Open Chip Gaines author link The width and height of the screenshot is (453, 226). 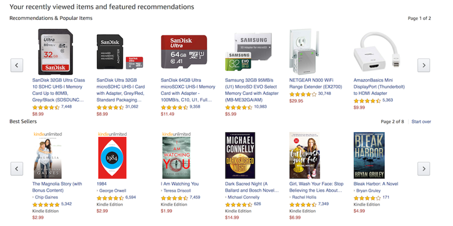coord(46,198)
